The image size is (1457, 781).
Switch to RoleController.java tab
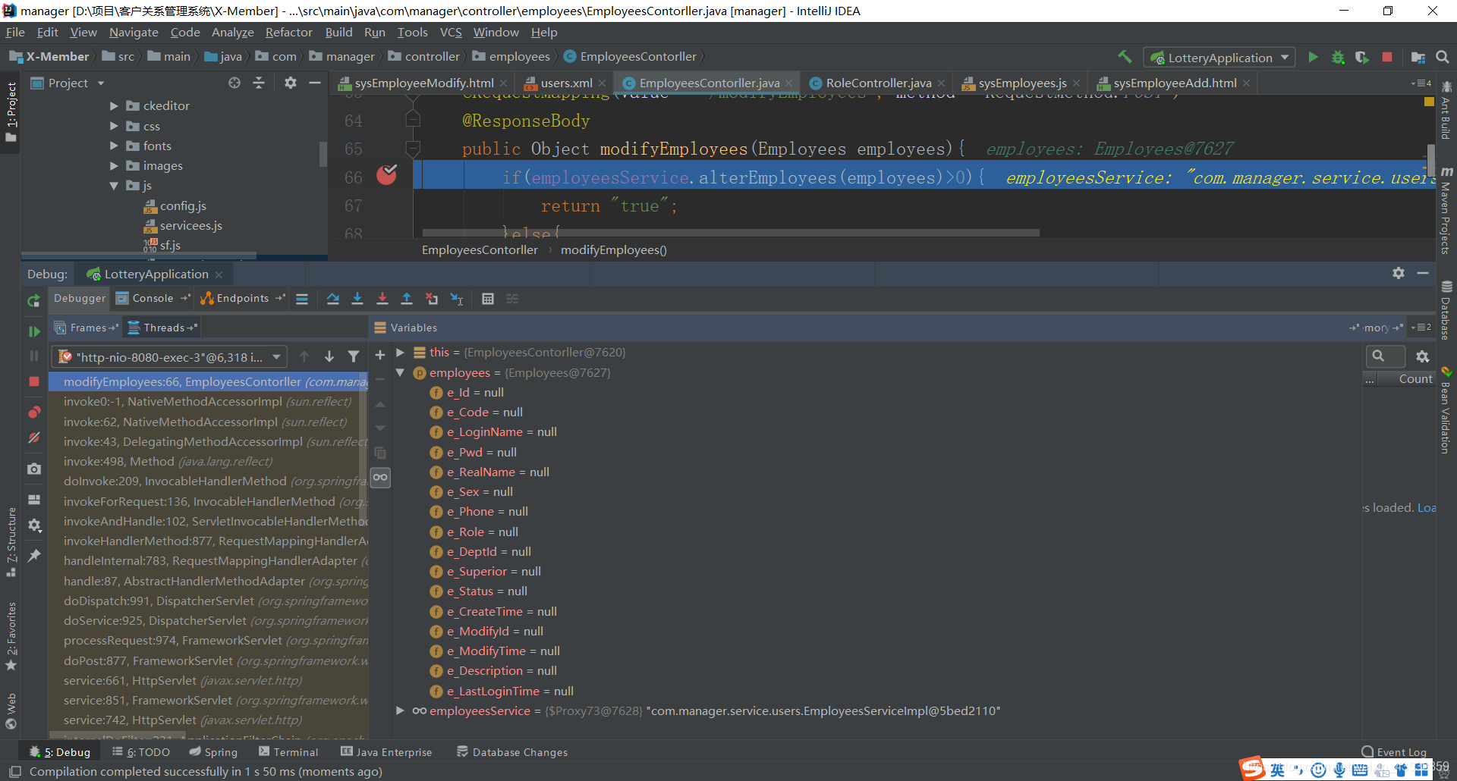878,83
